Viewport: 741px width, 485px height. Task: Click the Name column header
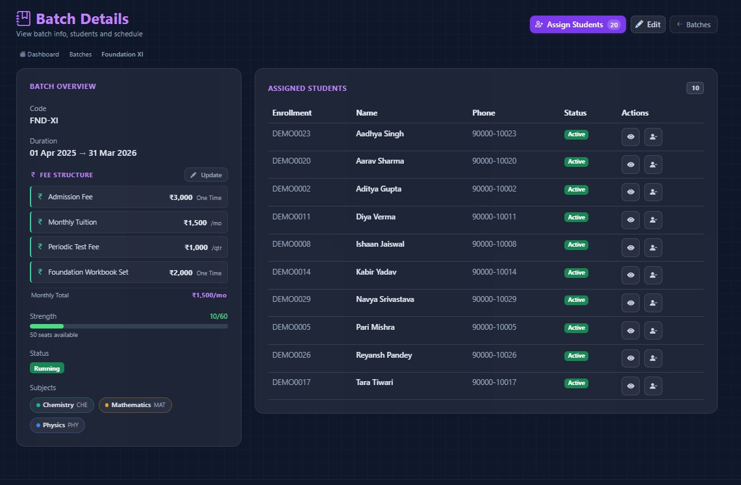[367, 113]
